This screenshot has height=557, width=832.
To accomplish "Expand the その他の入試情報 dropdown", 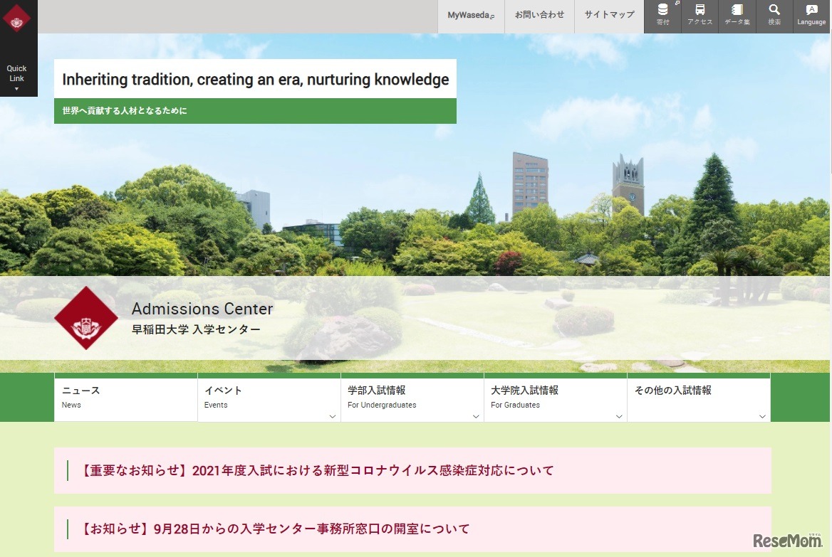I will [762, 416].
